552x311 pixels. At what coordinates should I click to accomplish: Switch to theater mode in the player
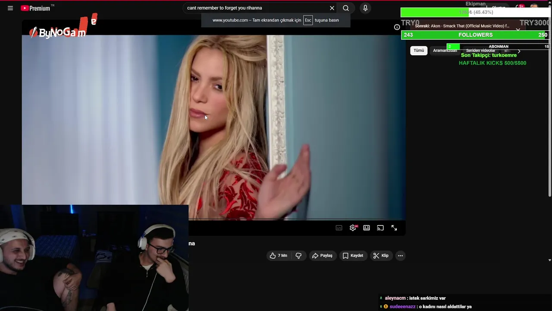pyautogui.click(x=367, y=228)
